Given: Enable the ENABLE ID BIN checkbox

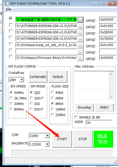Looking at the screenshot, I should (76, 117).
